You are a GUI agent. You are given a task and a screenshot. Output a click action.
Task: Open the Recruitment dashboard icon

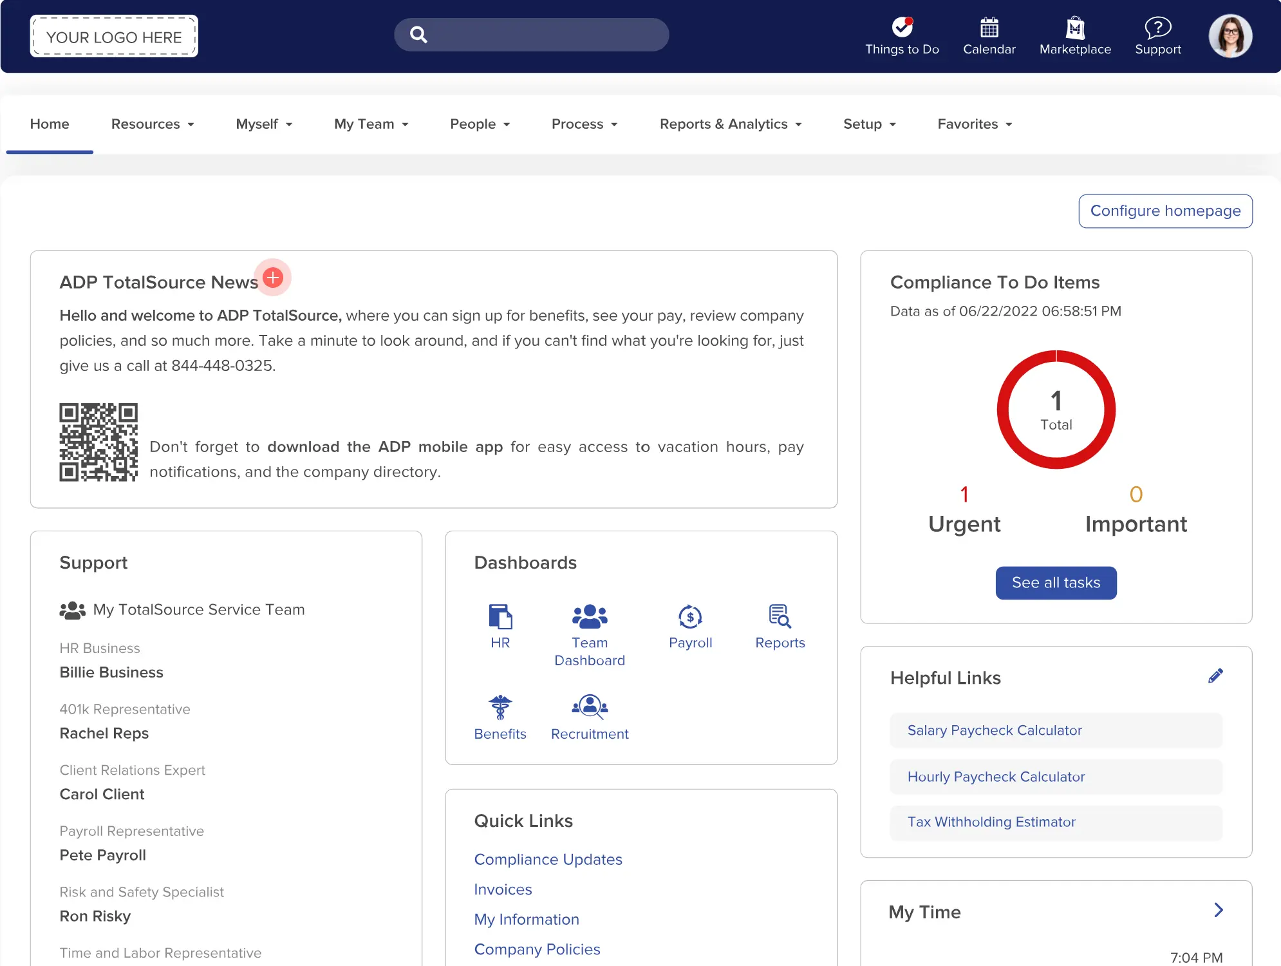click(x=590, y=707)
